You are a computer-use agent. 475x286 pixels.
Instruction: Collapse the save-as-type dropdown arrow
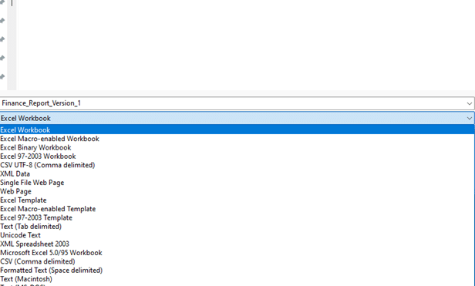pyautogui.click(x=470, y=118)
